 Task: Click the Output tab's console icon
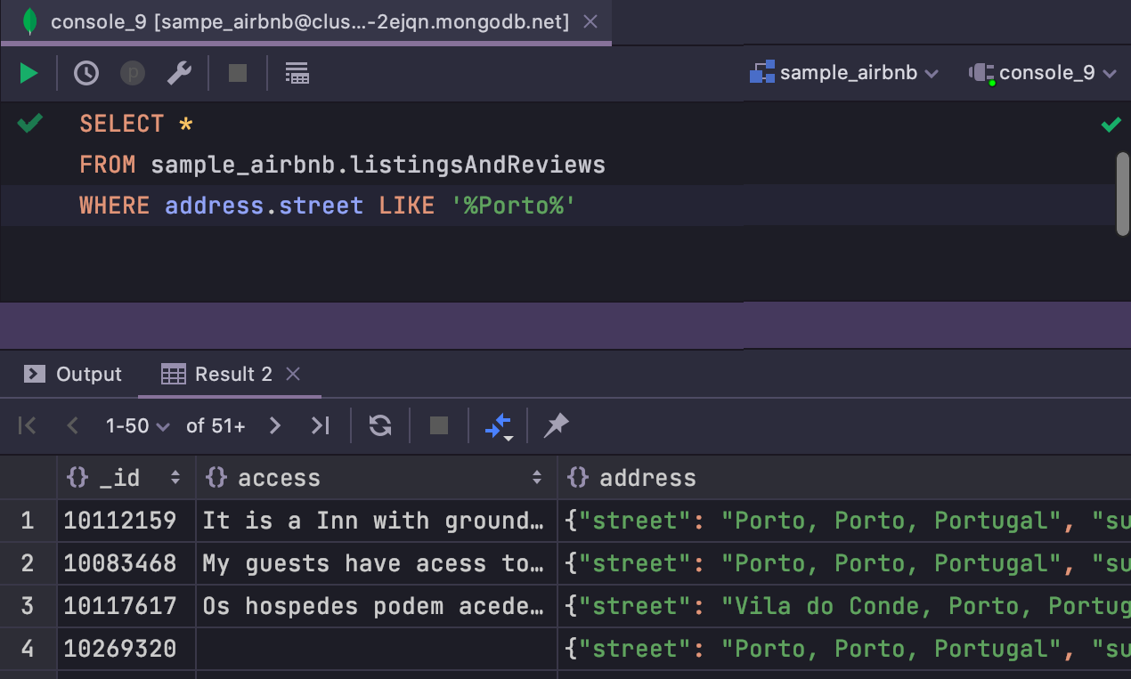point(35,375)
